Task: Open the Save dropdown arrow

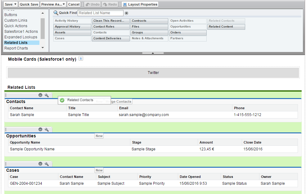Action: click(x=16, y=4)
